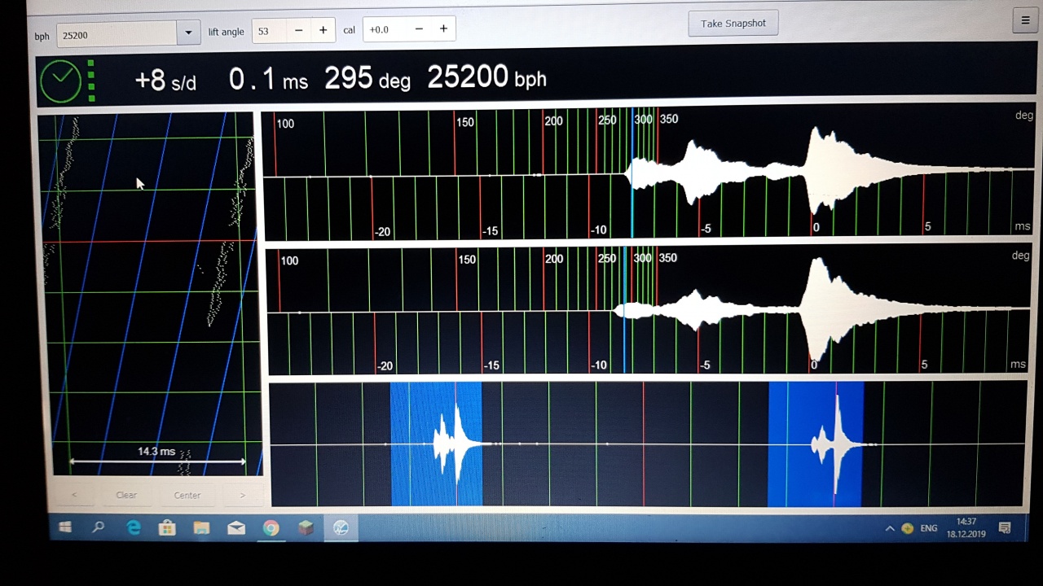Open Windows Start menu
The image size is (1043, 586).
click(64, 528)
